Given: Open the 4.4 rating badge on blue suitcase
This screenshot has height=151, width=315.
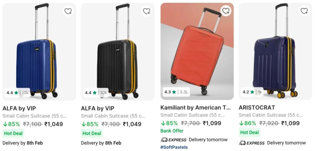Looking at the screenshot, I should point(17,93).
